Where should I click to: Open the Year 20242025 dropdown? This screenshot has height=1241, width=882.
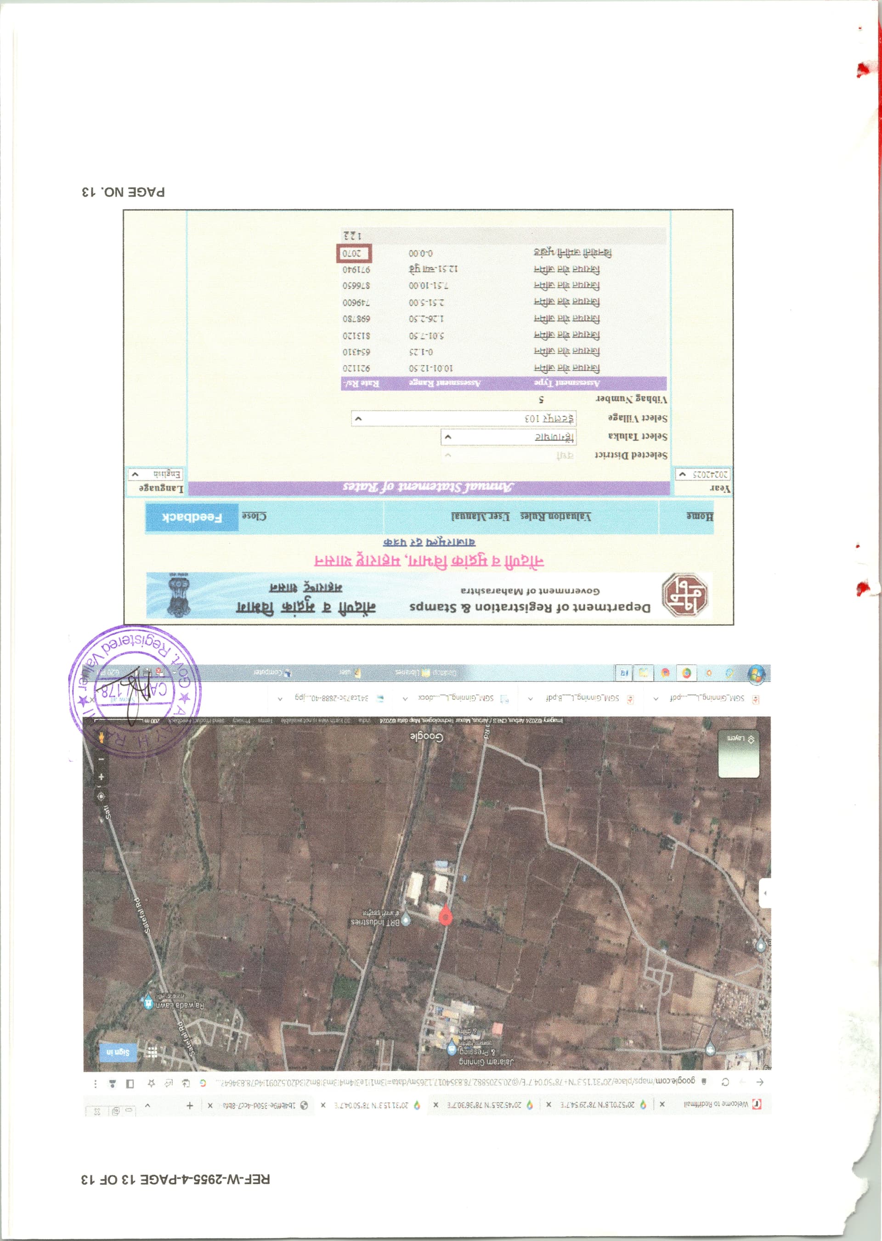click(x=703, y=475)
